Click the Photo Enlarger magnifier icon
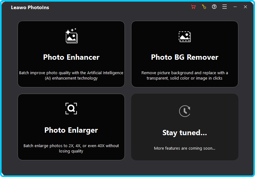The height and width of the screenshot is (177, 255). (x=71, y=109)
